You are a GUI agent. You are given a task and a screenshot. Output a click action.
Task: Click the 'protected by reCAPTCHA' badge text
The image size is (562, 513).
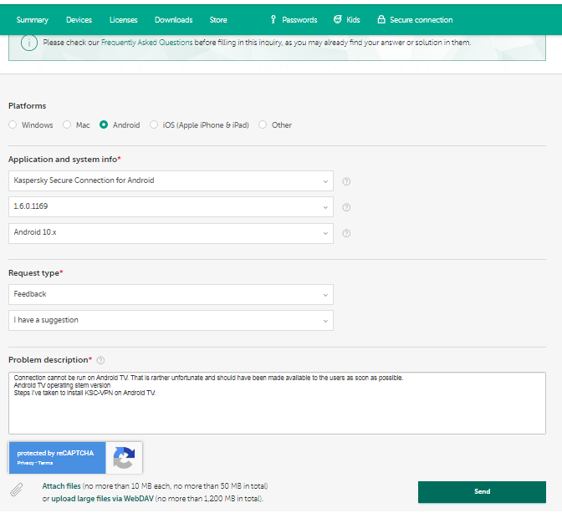click(x=55, y=453)
